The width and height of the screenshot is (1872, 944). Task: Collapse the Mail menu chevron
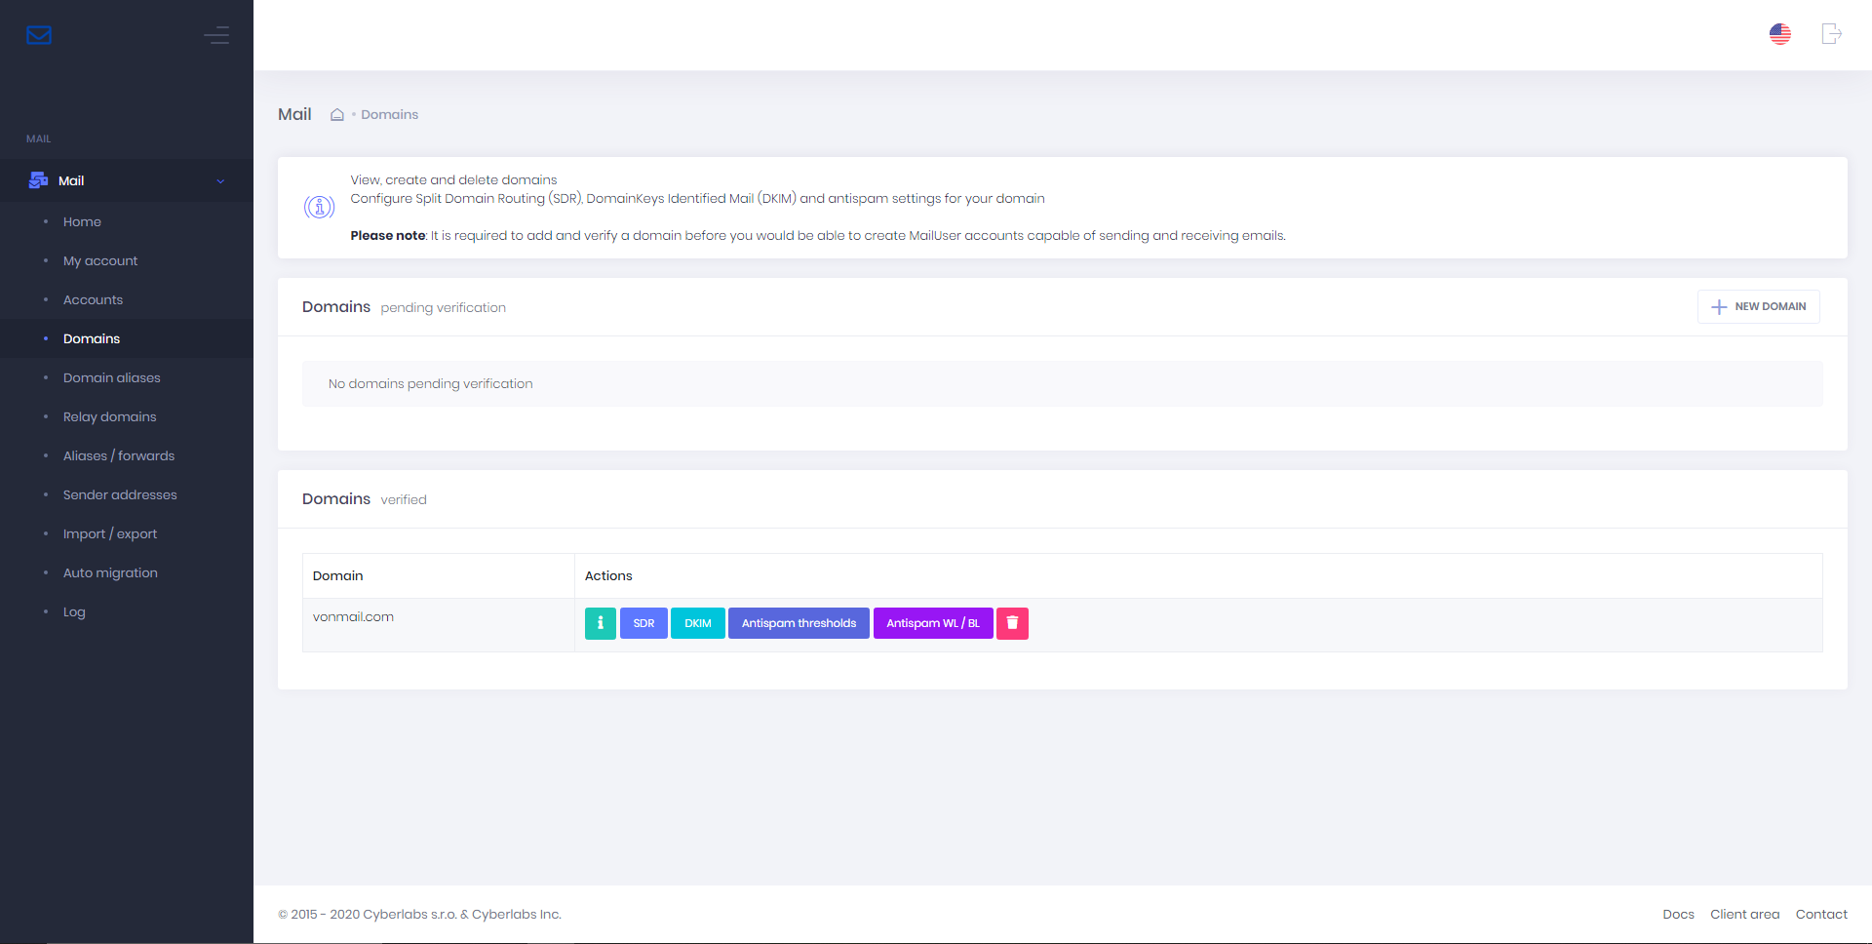[x=220, y=181]
